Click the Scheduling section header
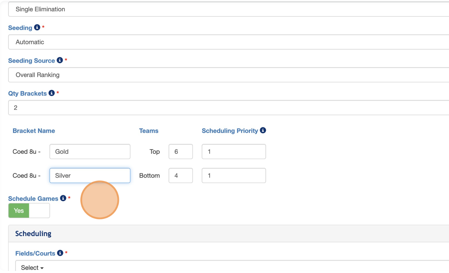This screenshot has width=449, height=273. pyautogui.click(x=33, y=234)
